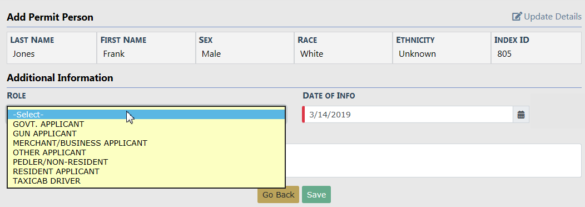Click the Update Details edit icon
585x207 pixels.
tap(517, 17)
